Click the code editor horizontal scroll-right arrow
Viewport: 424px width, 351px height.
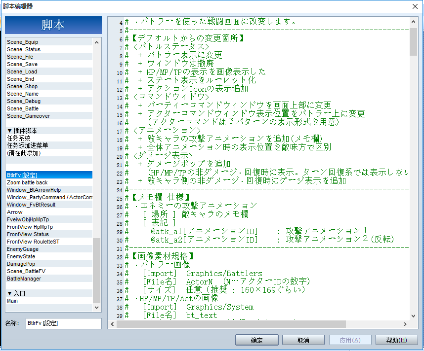405,324
